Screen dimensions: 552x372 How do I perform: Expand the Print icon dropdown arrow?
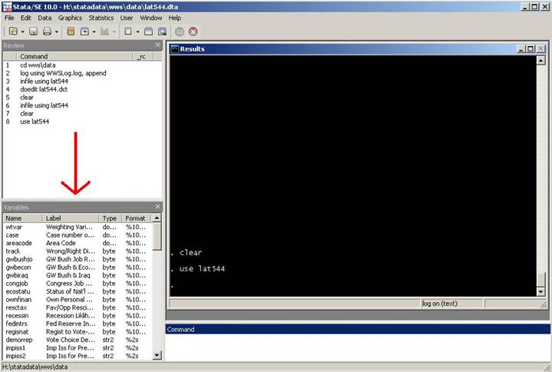click(x=56, y=32)
